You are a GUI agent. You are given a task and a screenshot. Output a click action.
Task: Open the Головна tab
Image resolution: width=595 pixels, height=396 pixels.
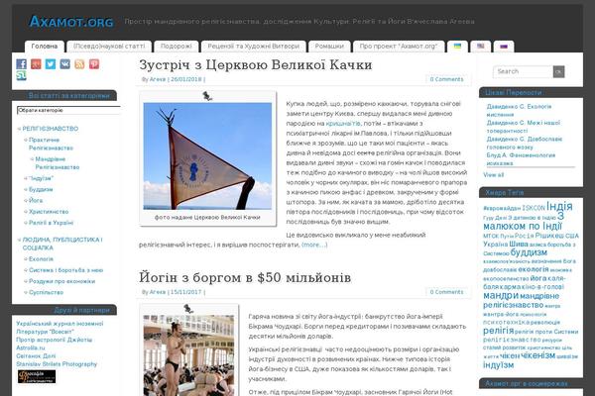tap(45, 47)
